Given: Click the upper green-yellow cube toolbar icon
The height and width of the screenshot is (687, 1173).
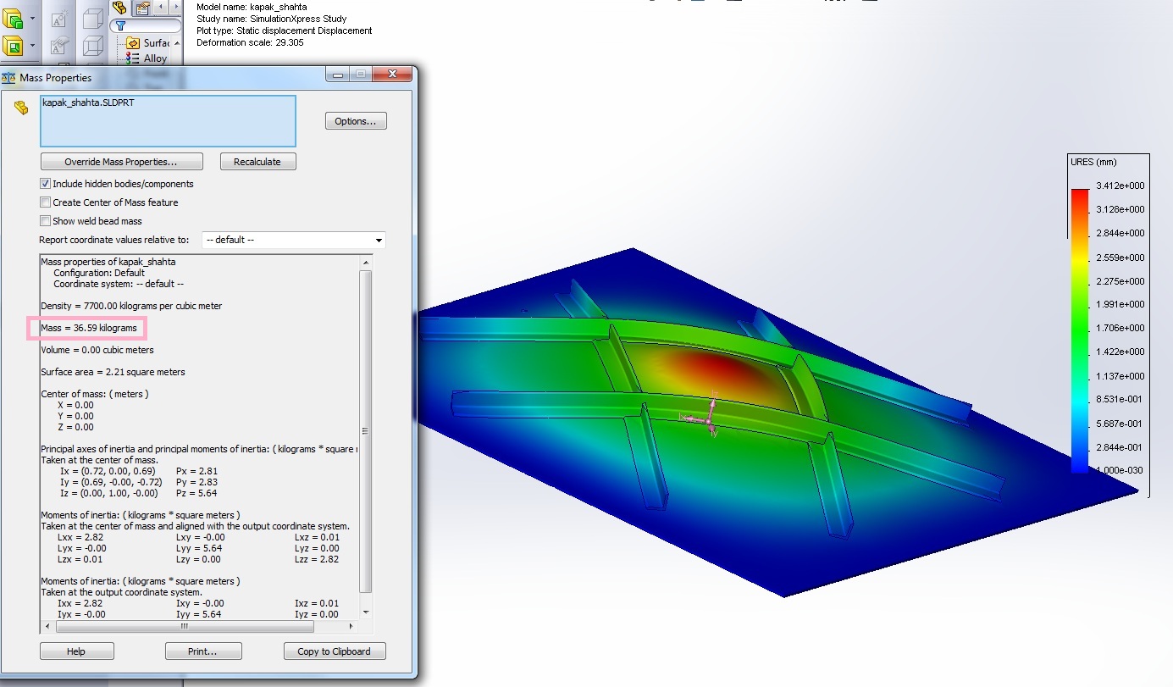Looking at the screenshot, I should (x=13, y=18).
